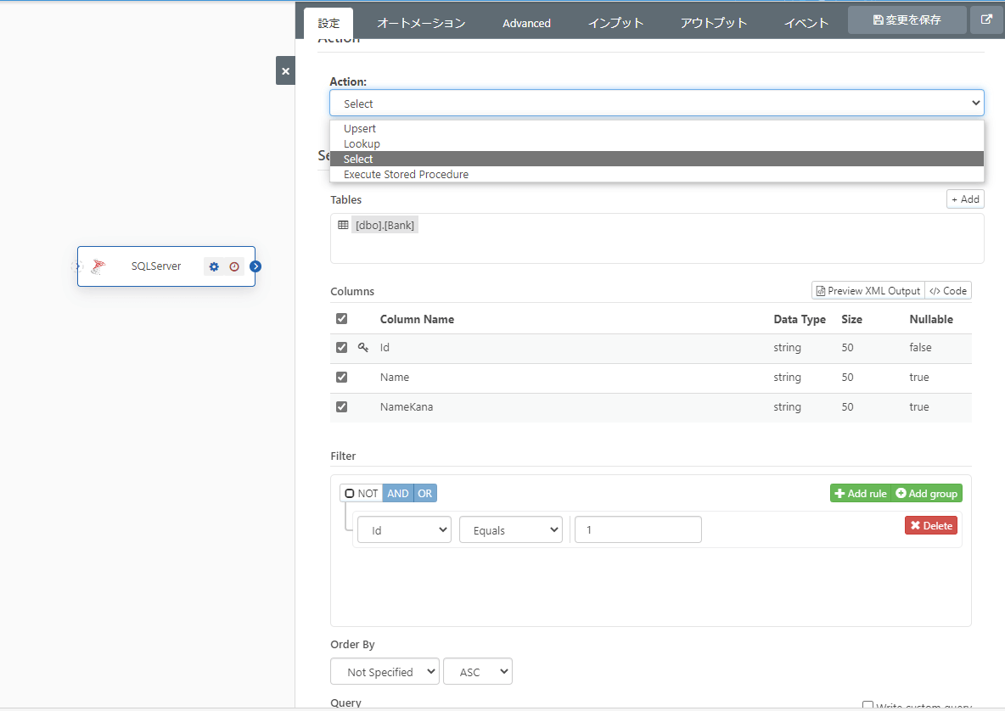This screenshot has height=711, width=1005.
Task: Click the Preview XML Output button
Action: click(867, 291)
